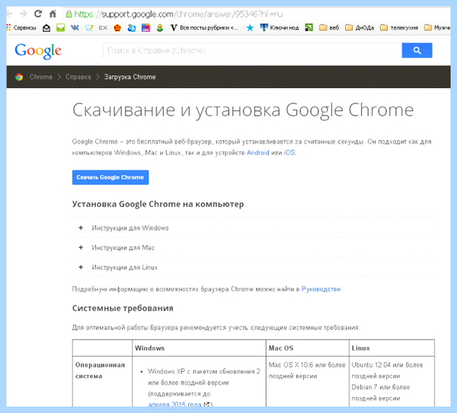Image resolution: width=457 pixels, height=413 pixels.
Task: Open the Сервисы apps bookmark
Action: tap(21, 27)
